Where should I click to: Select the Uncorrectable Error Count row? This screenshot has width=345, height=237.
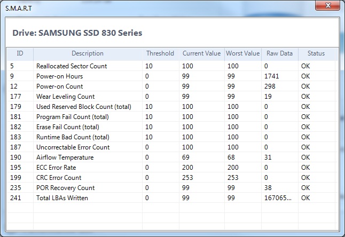click(x=172, y=147)
